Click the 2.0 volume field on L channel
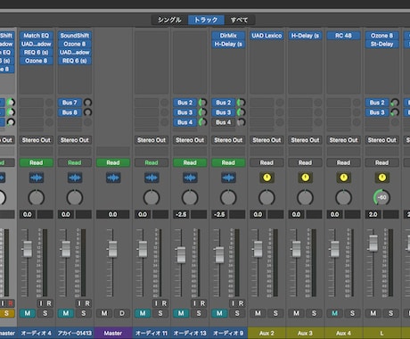 [x=373, y=214]
